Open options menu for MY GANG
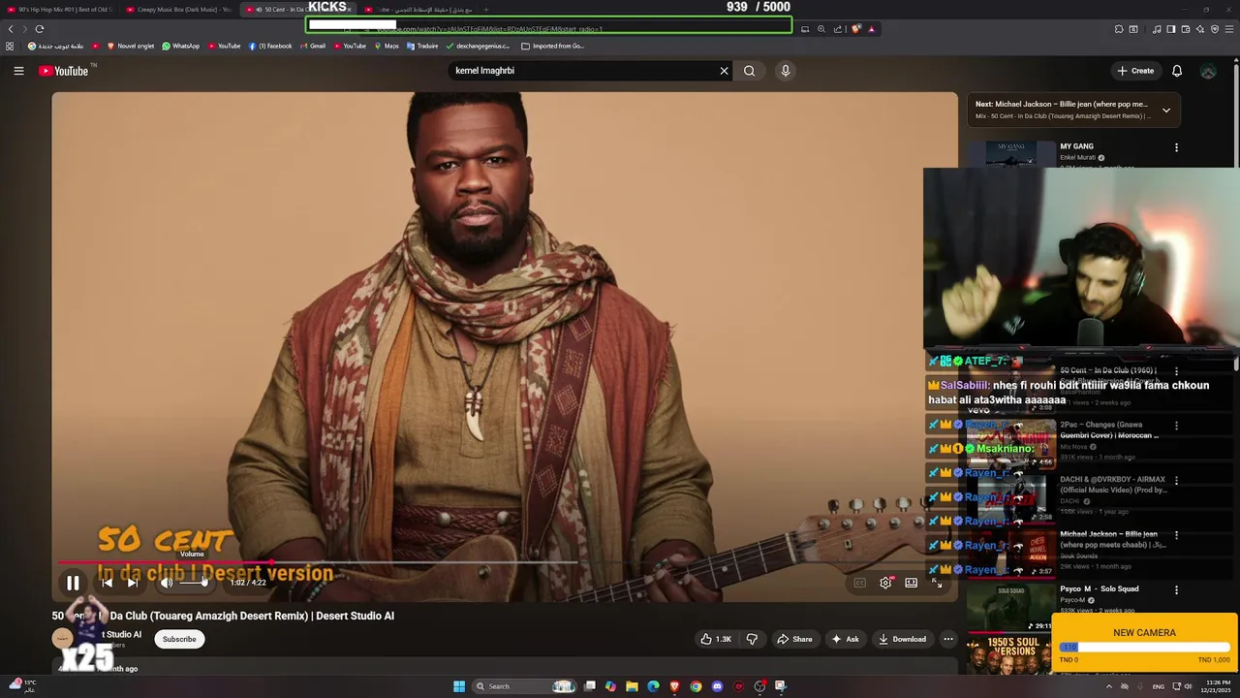 1176,147
